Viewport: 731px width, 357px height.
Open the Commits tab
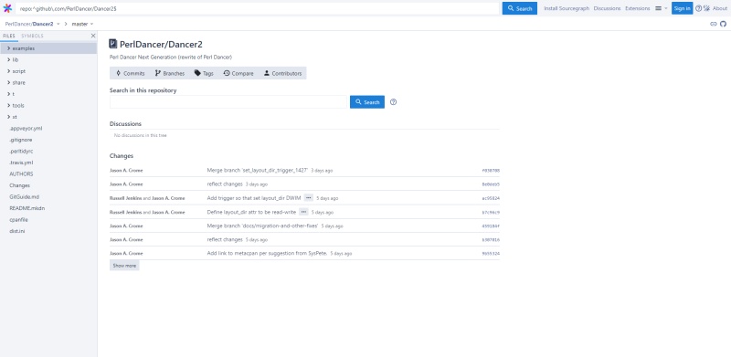[130, 73]
